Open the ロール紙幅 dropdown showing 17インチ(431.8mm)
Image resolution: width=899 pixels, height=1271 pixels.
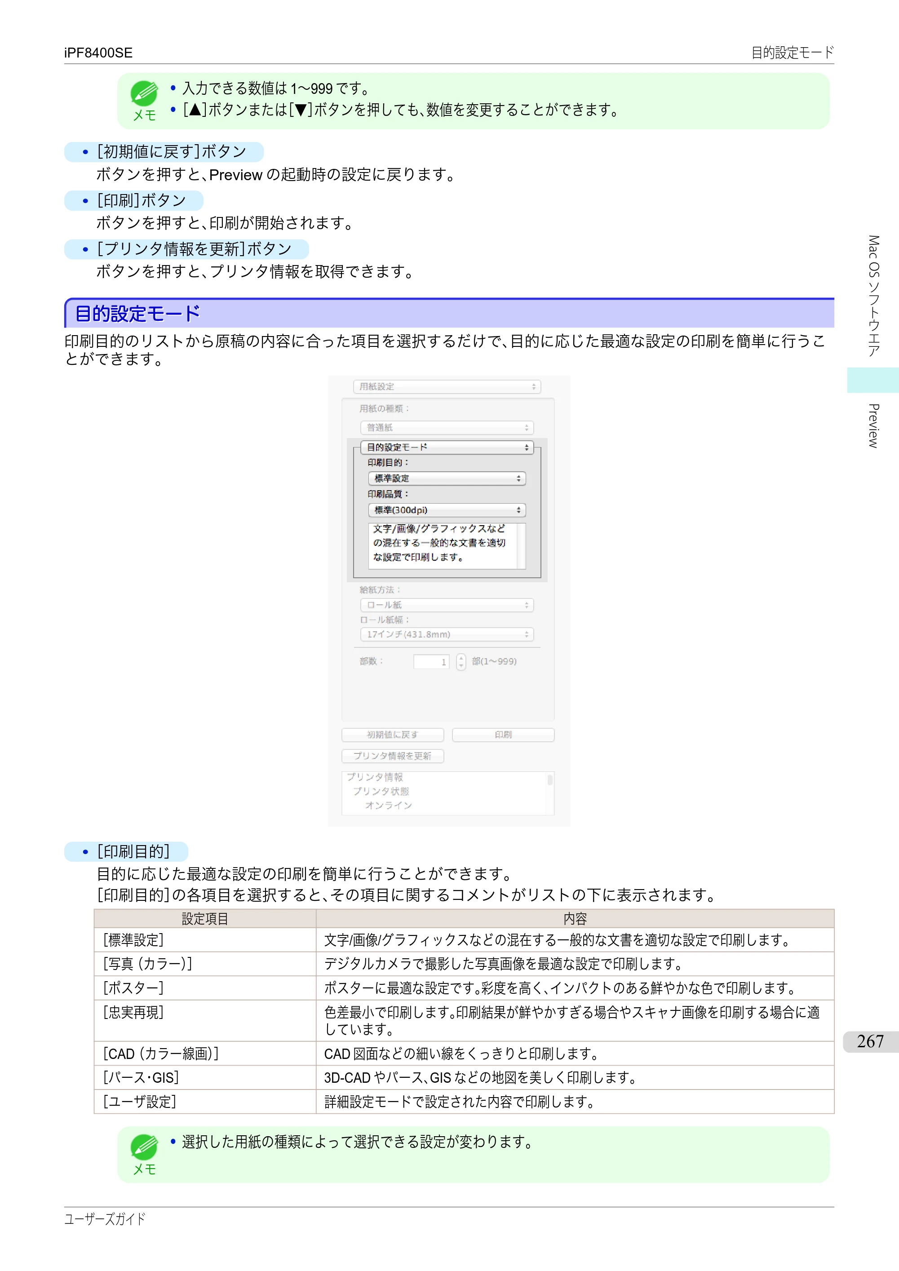click(447, 634)
